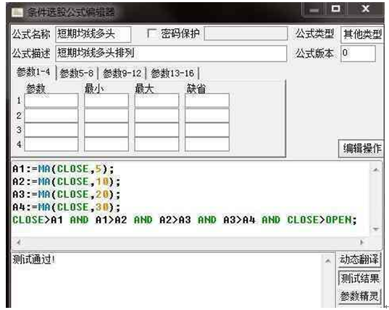This screenshot has width=389, height=310.
Task: Click the 动态翻译 button
Action: pos(359,259)
